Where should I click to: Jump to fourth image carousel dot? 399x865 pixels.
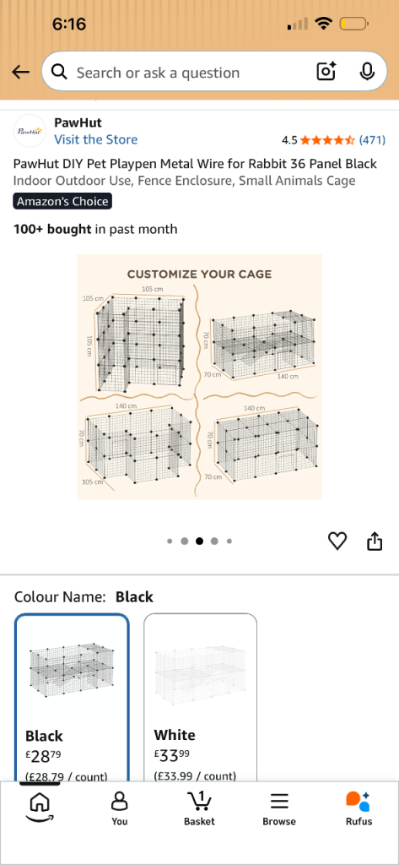(x=214, y=541)
